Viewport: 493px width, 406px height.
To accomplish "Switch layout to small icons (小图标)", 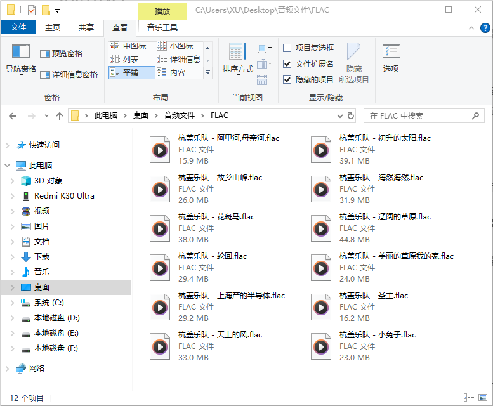I will 175,46.
